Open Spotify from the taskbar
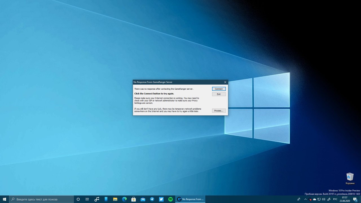The width and height of the screenshot is (361, 203). tap(170, 199)
